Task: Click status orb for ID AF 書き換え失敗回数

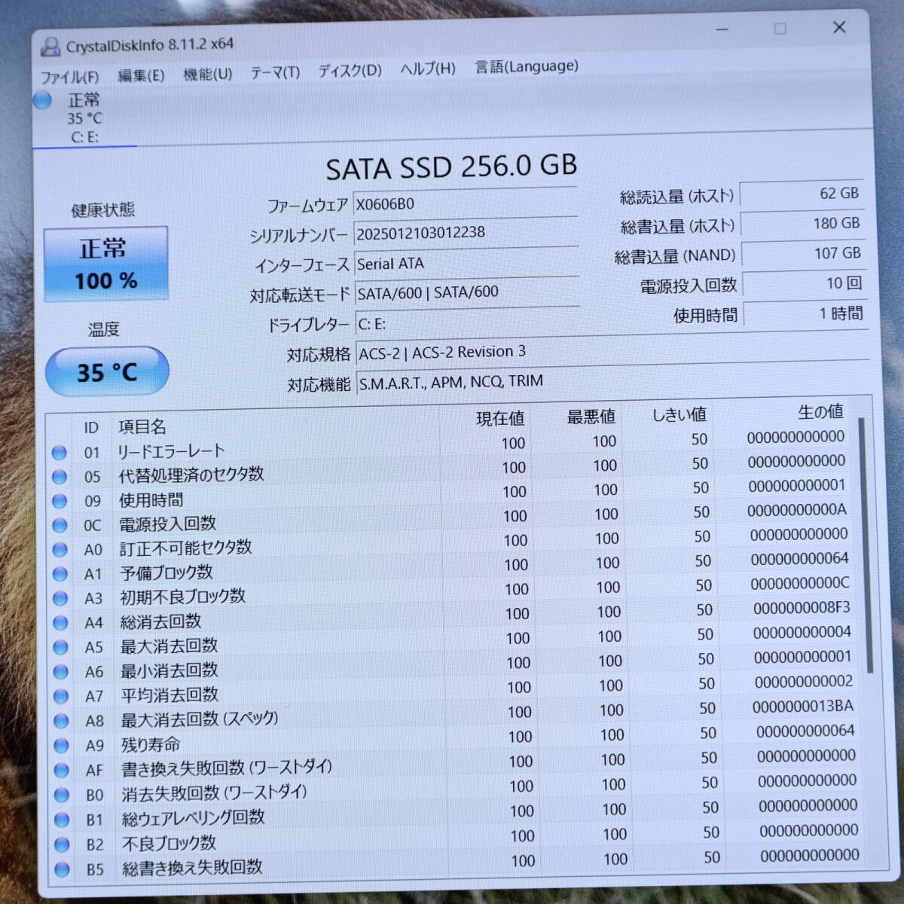Action: (61, 771)
